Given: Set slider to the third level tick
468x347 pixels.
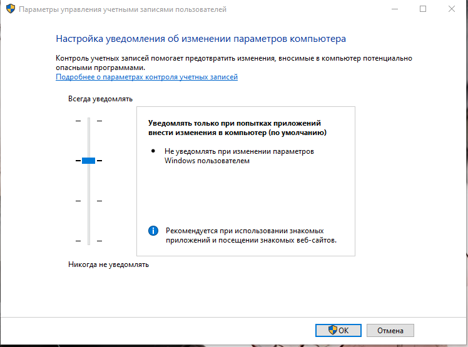Looking at the screenshot, I should tap(88, 201).
